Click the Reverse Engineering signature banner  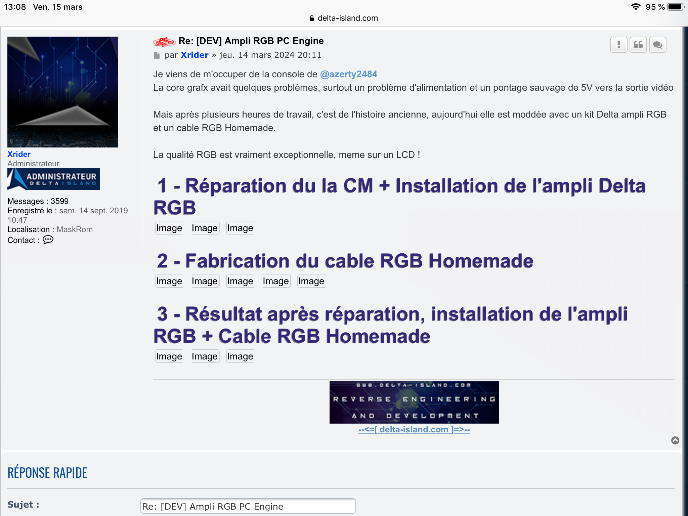pyautogui.click(x=414, y=402)
